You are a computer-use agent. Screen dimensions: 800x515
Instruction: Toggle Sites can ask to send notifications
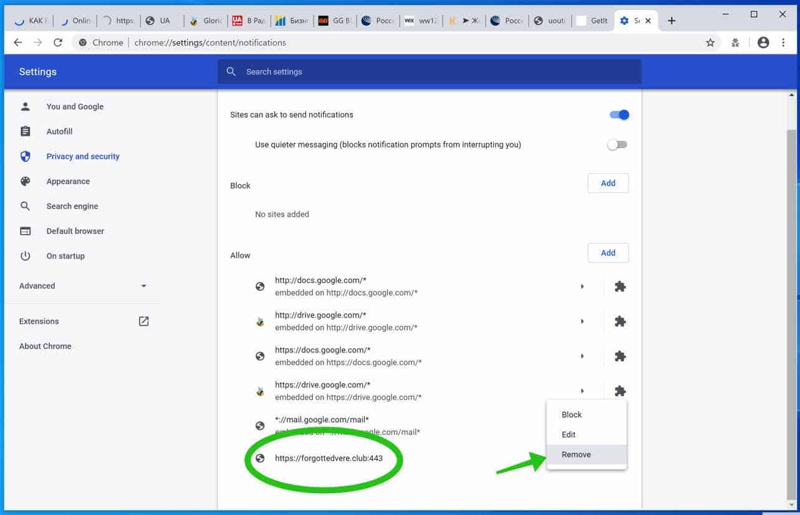pos(619,115)
